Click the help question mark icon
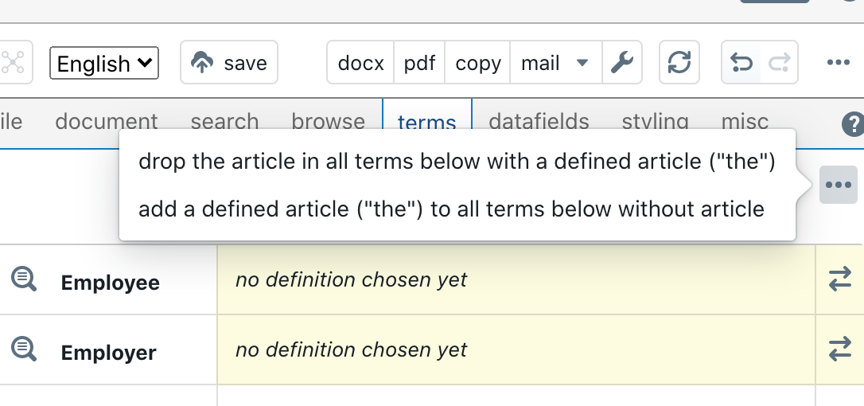Image resolution: width=864 pixels, height=406 pixels. (853, 124)
